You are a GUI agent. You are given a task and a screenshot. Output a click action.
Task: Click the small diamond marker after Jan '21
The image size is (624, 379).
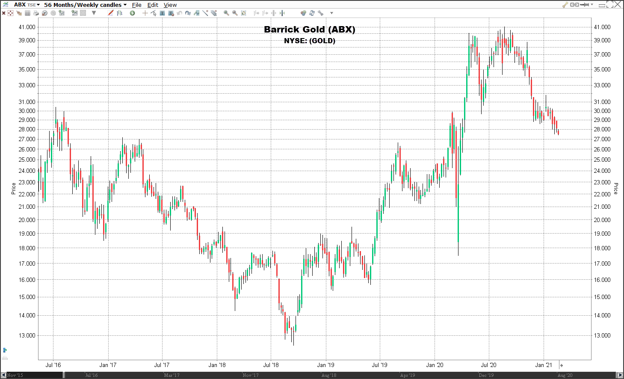pos(562,365)
